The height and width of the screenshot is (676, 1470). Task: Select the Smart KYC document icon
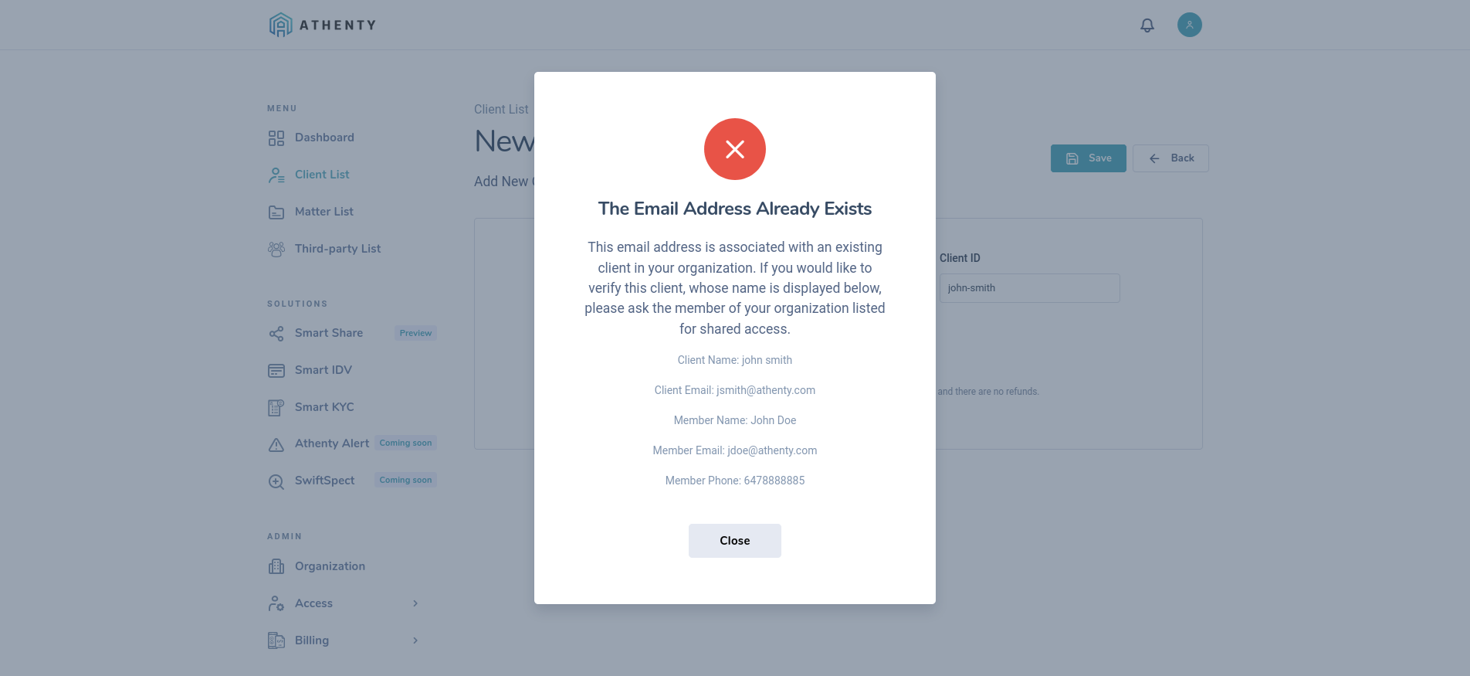tap(276, 407)
